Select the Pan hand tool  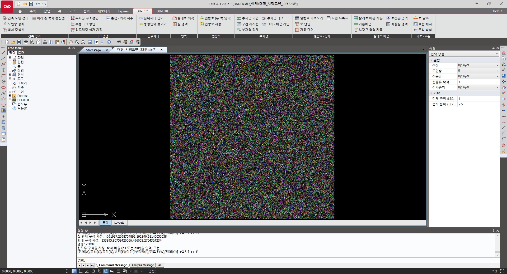click(x=71, y=42)
